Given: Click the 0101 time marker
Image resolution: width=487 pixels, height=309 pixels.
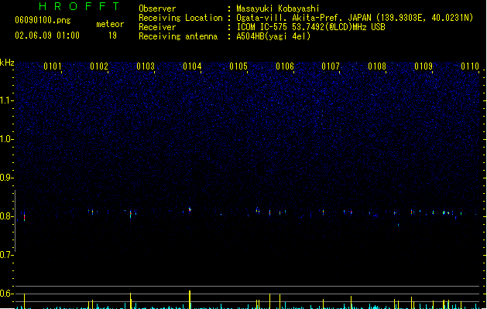Looking at the screenshot, I should click(x=53, y=66).
